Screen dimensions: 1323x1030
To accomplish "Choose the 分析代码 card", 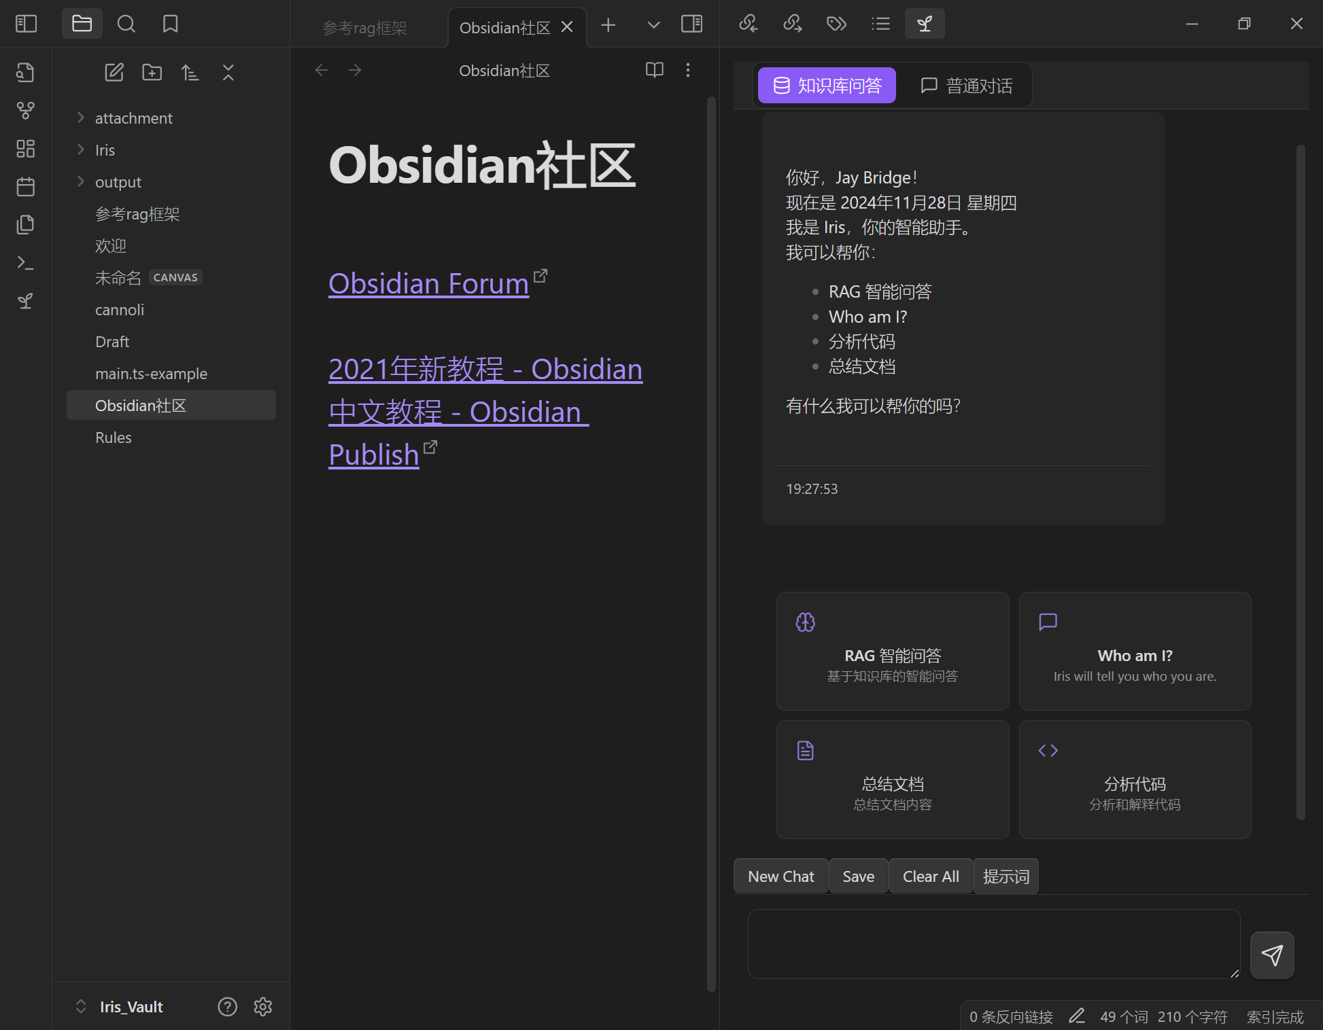I will click(x=1135, y=779).
